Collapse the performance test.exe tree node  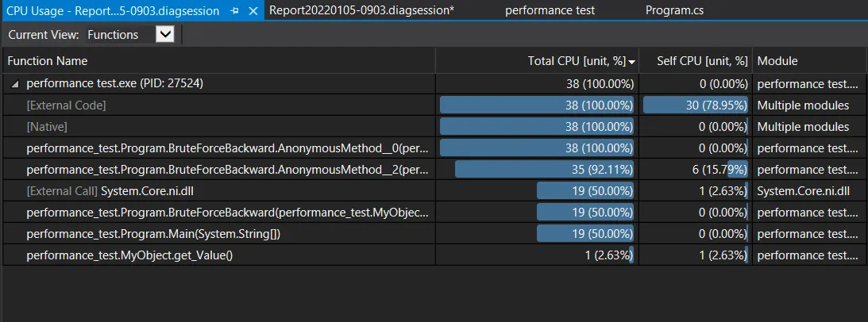(16, 83)
